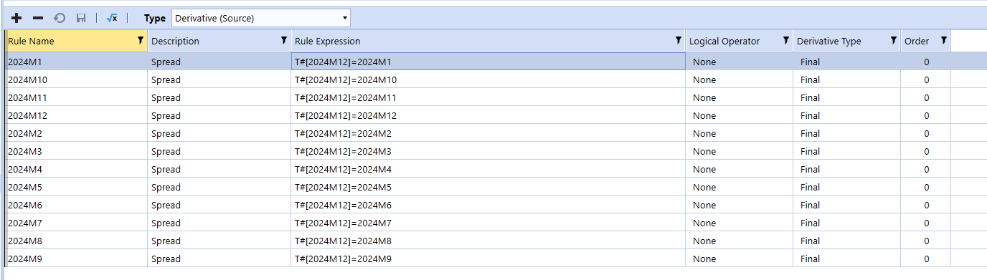Select the 2024M10 rule row
Image resolution: width=987 pixels, height=280 pixels.
[478, 79]
